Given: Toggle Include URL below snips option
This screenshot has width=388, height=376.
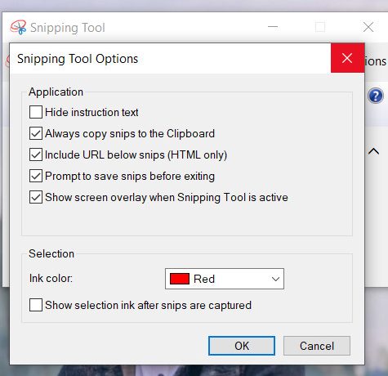Looking at the screenshot, I should [36, 154].
